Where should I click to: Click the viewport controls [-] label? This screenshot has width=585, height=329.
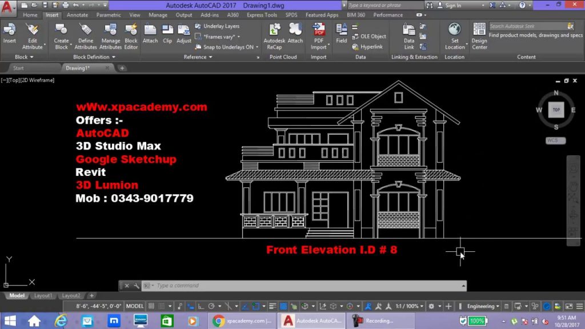4,80
